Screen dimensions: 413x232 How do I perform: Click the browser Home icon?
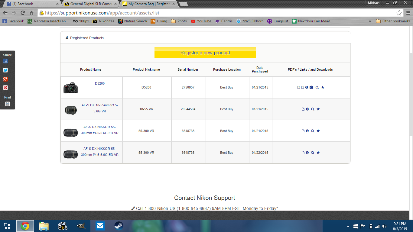click(x=31, y=13)
